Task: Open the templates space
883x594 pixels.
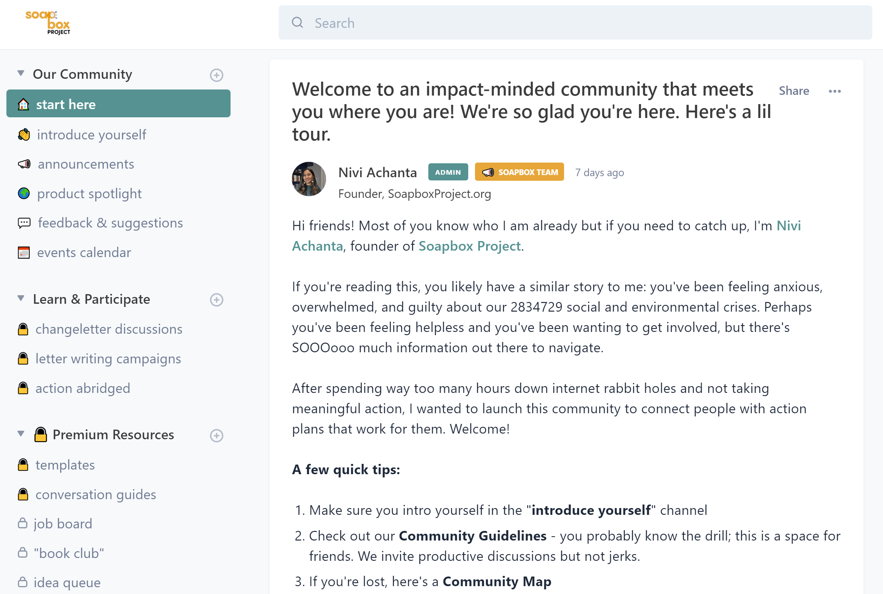Action: tap(65, 465)
